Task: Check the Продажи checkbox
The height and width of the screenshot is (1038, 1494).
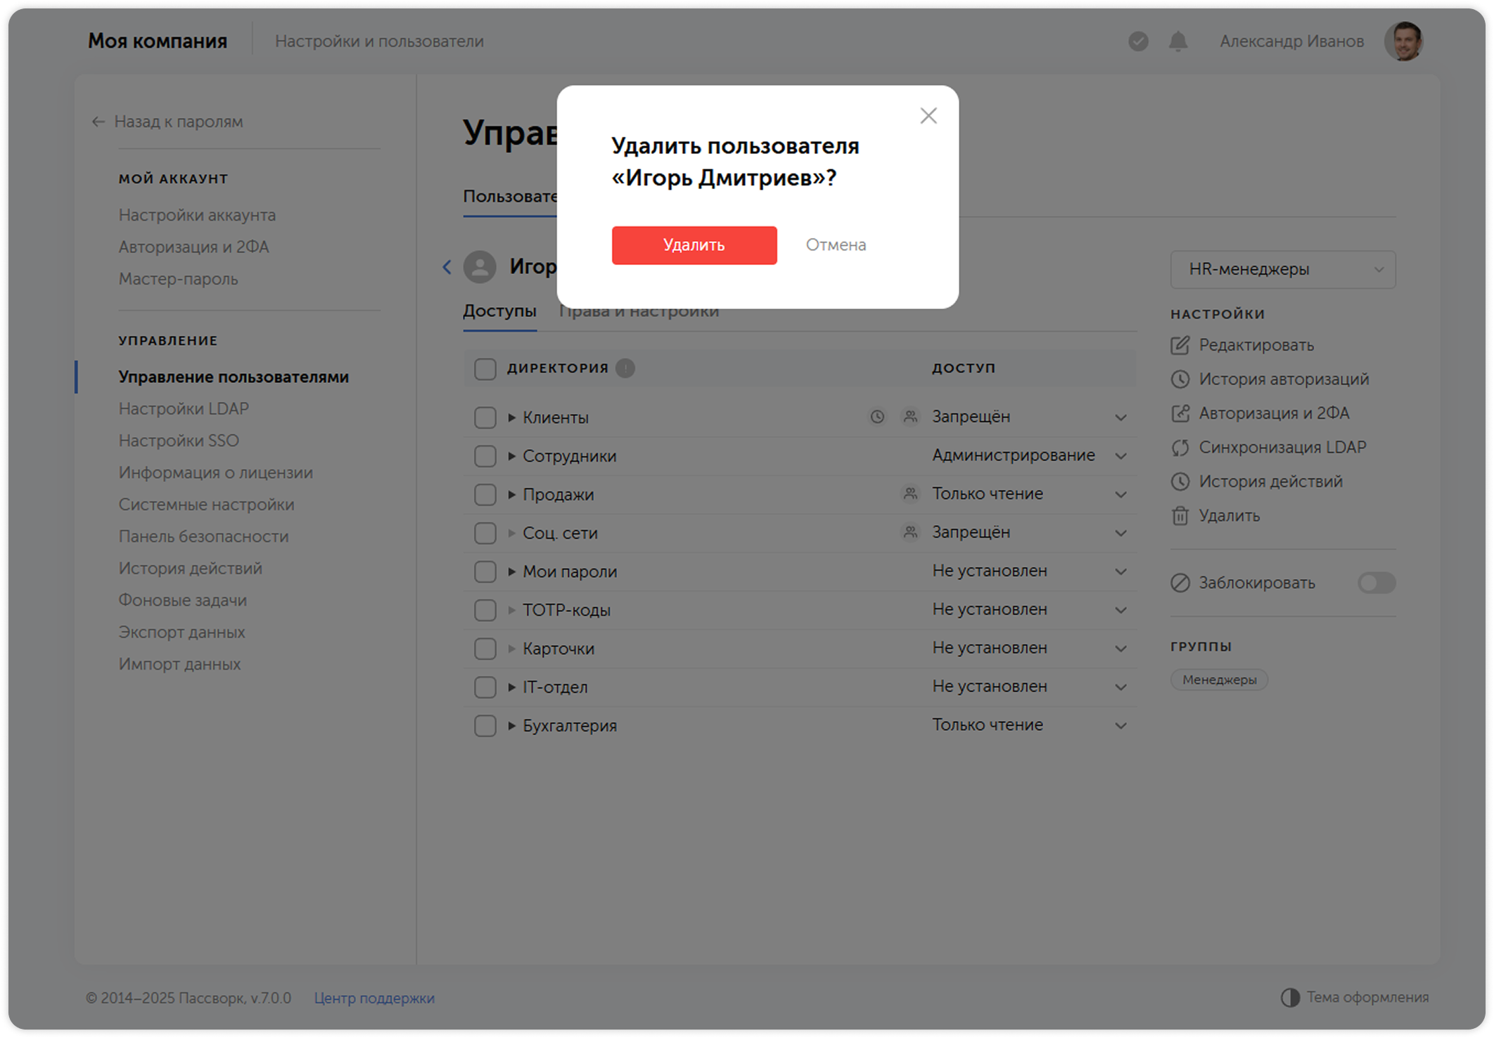Action: point(485,495)
